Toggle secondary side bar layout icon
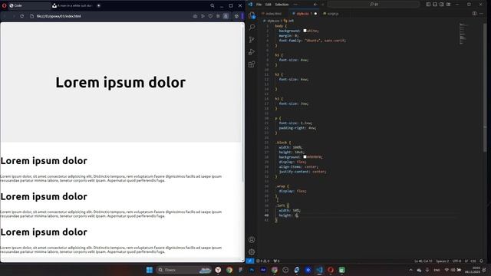The height and width of the screenshot is (276, 491). (442, 5)
